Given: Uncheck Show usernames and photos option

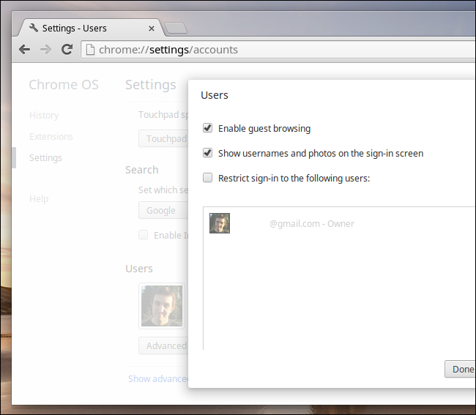Looking at the screenshot, I should point(208,153).
